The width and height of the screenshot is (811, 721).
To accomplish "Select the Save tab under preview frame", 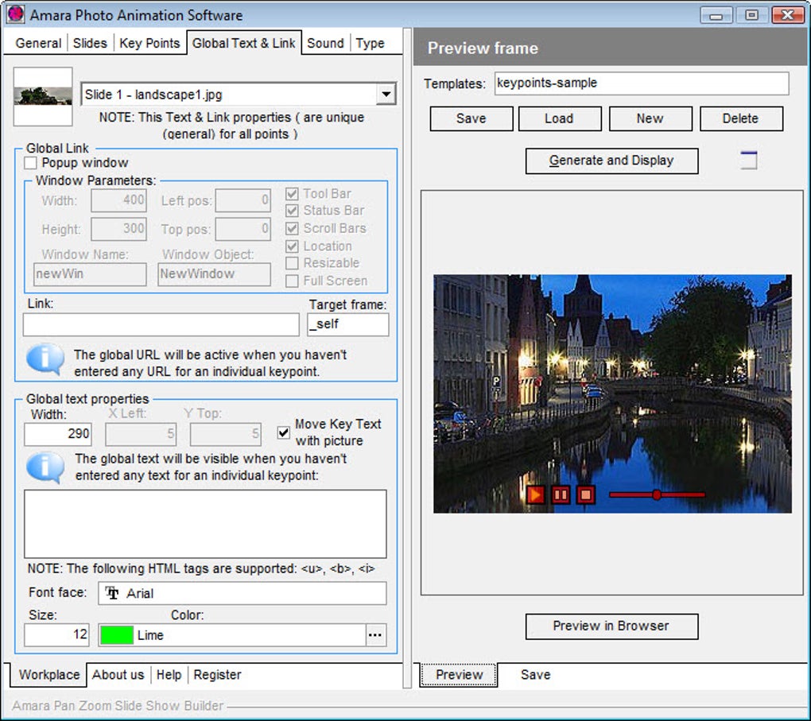I will pyautogui.click(x=535, y=674).
